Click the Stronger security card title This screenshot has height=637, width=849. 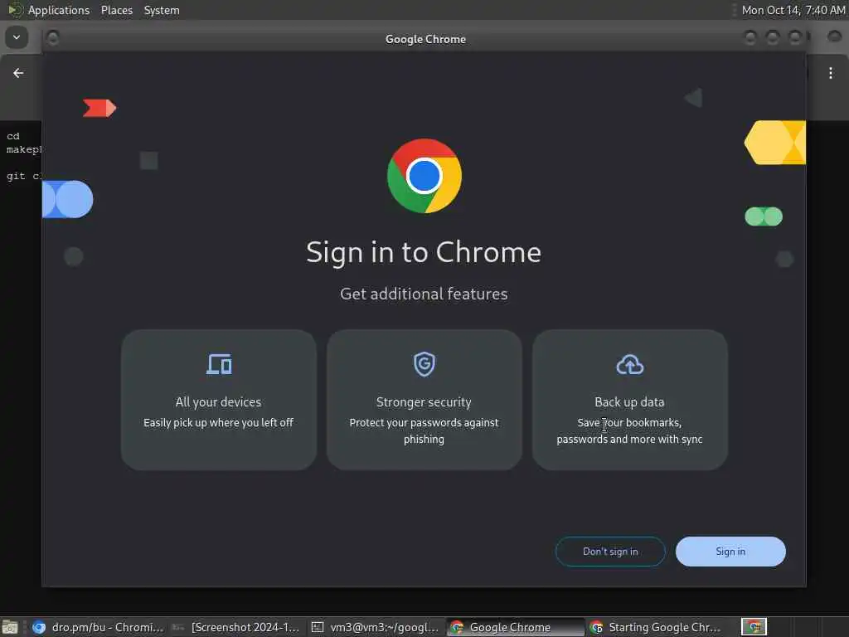424,402
